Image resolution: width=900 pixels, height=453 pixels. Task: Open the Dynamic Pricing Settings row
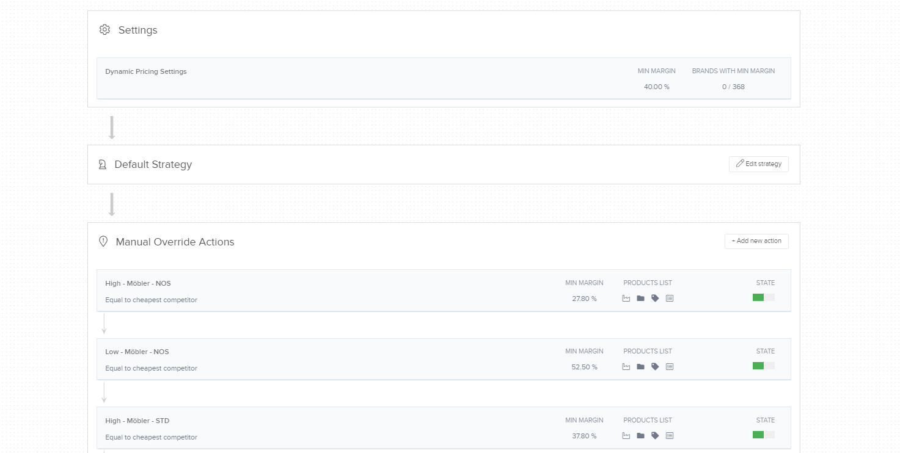pos(444,78)
